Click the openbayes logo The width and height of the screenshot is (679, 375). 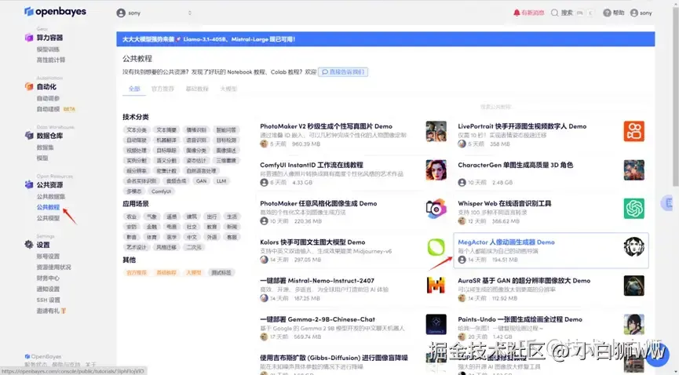tap(55, 12)
